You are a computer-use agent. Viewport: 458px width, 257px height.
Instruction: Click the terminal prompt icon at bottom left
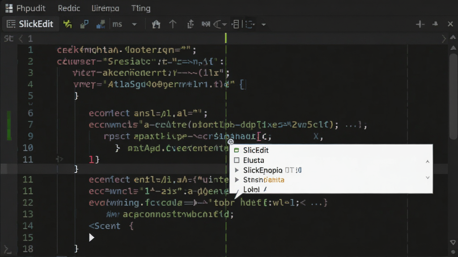[x=7, y=249]
